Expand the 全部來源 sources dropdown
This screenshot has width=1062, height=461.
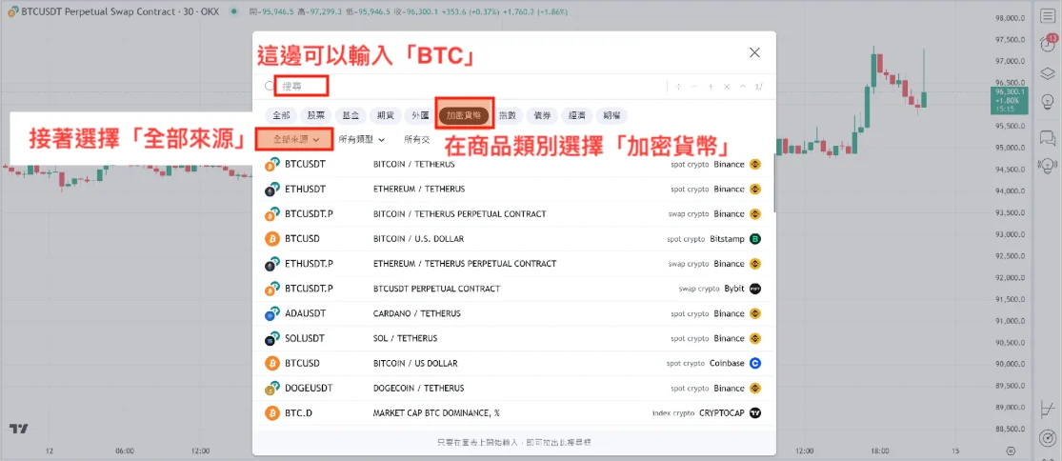pyautogui.click(x=295, y=139)
